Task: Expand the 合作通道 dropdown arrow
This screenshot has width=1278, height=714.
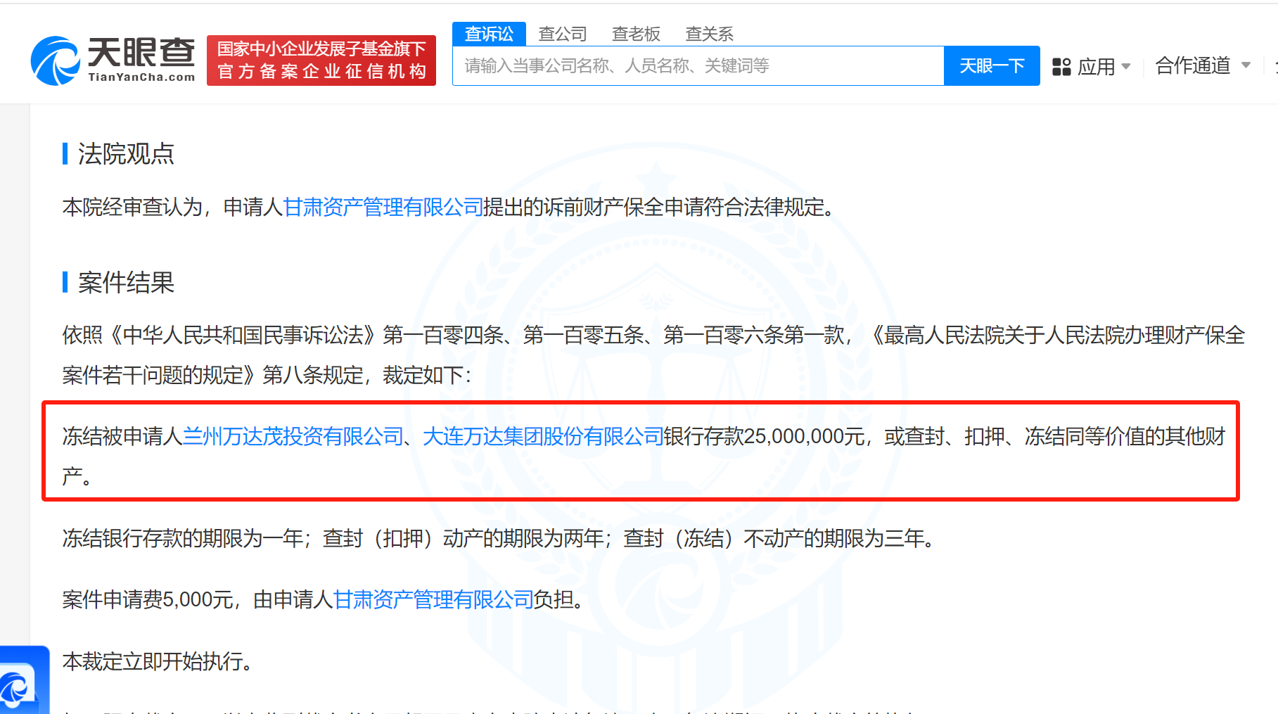Action: coord(1246,65)
